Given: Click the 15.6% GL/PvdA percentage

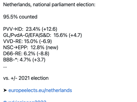Looking at the screenshot, I should pyautogui.click(x=60, y=35).
